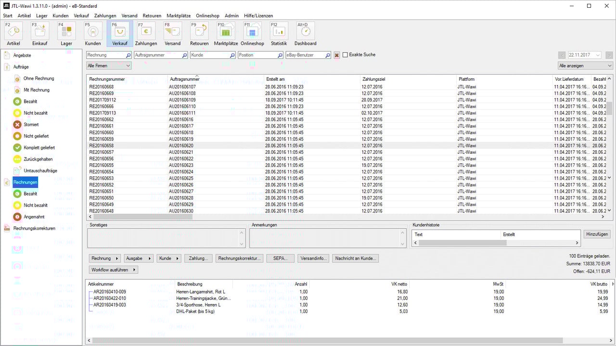616x346 pixels.
Task: Open the Dashboard toolbar icon
Action: point(306,34)
